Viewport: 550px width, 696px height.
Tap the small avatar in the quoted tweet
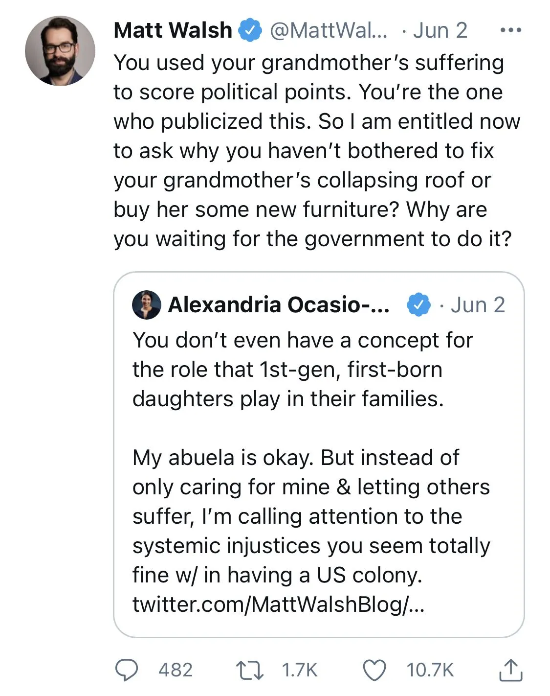[146, 305]
